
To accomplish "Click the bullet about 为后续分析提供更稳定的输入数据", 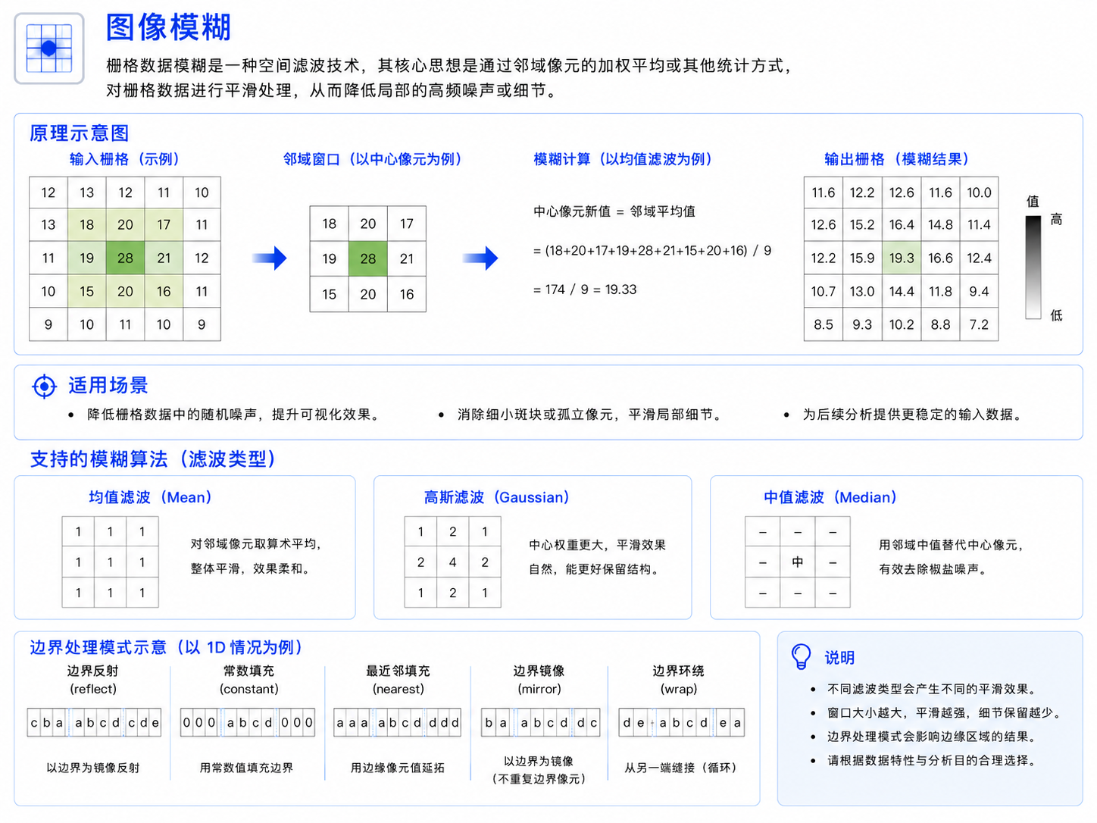I will pyautogui.click(x=913, y=415).
